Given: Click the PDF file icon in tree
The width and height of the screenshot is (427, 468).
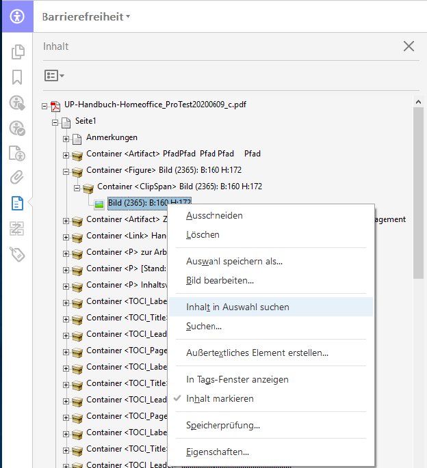Looking at the screenshot, I should (x=55, y=105).
